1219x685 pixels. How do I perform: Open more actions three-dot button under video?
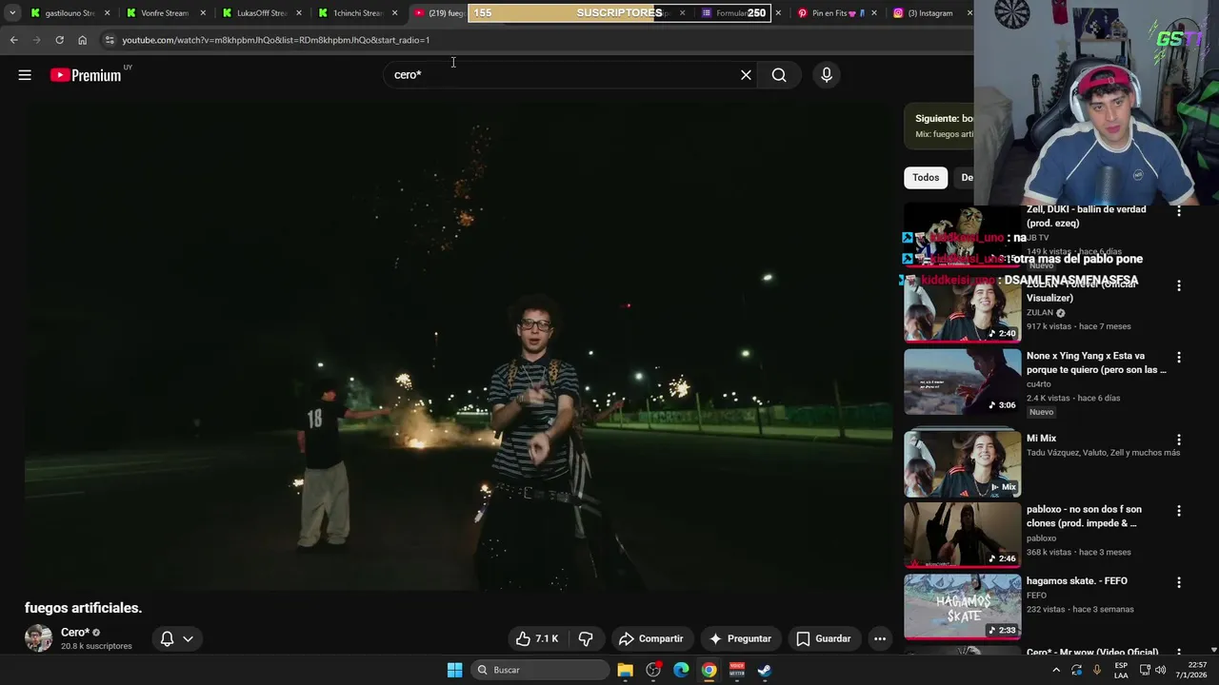(x=880, y=638)
